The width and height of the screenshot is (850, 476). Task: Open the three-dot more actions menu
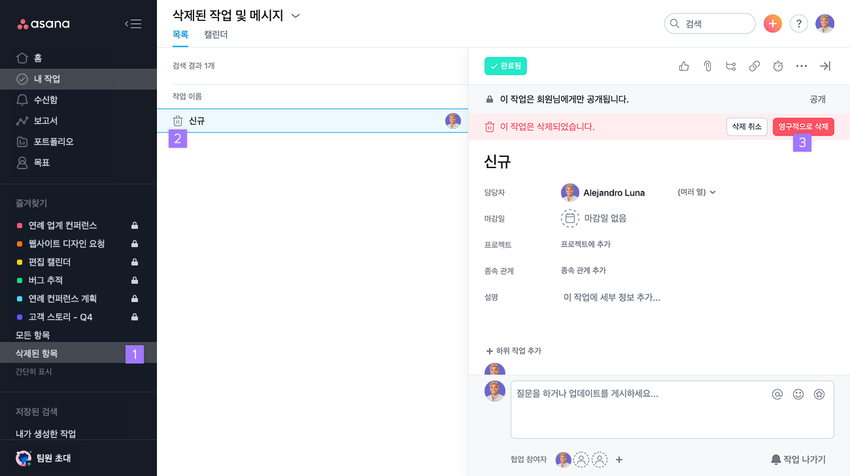click(x=802, y=66)
